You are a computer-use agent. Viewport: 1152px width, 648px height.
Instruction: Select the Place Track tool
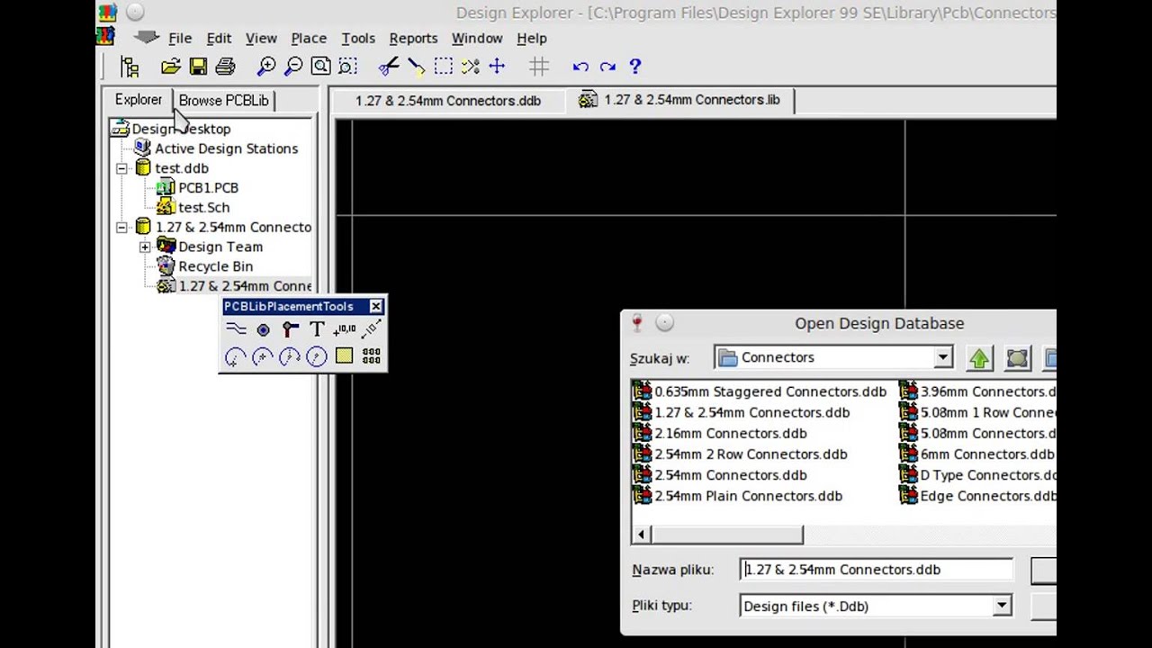[x=236, y=329]
